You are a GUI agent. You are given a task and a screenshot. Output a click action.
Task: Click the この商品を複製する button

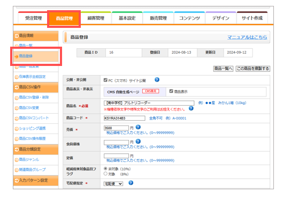[x=253, y=69]
